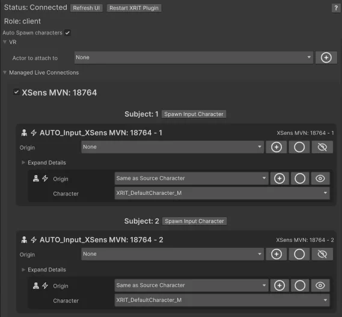Image resolution: width=342 pixels, height=317 pixels.
Task: Spawn Input Character for Subject 2
Action: tap(194, 221)
